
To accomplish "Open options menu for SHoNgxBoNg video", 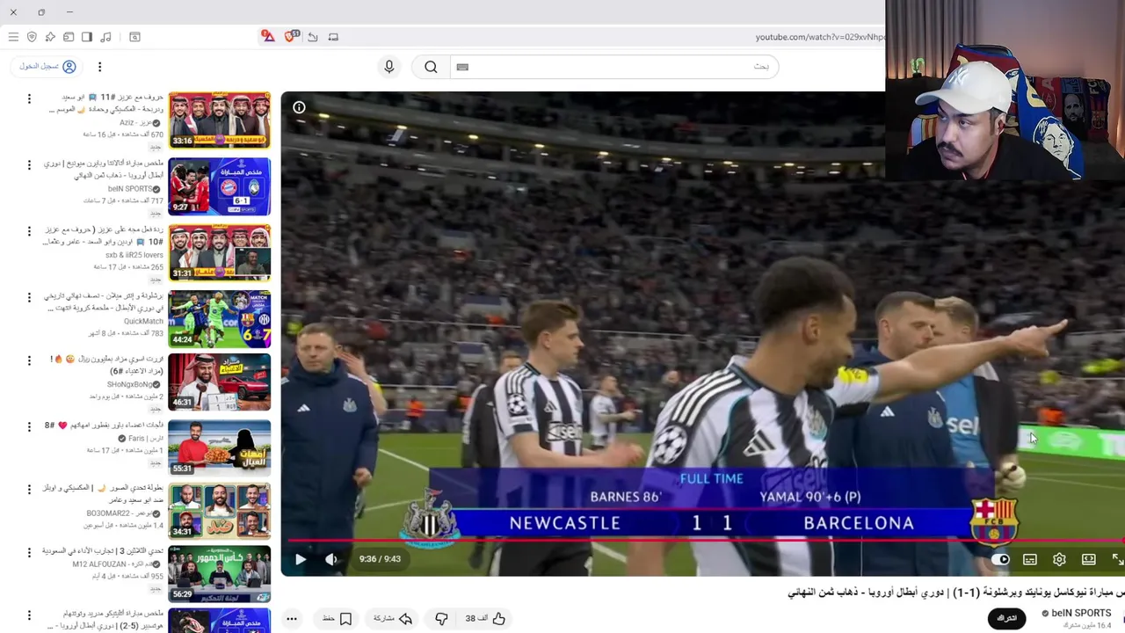I will pyautogui.click(x=29, y=360).
